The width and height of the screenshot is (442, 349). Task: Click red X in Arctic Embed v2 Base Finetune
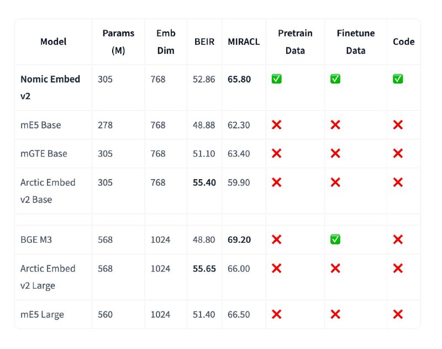(335, 183)
